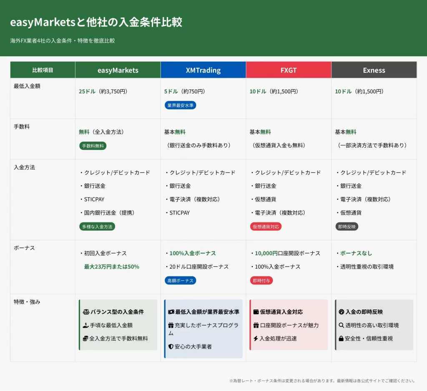Viewport: 427px width, 391px height.
Task: Click the gauge icon beside 入金の即時反映
Action: click(x=341, y=312)
